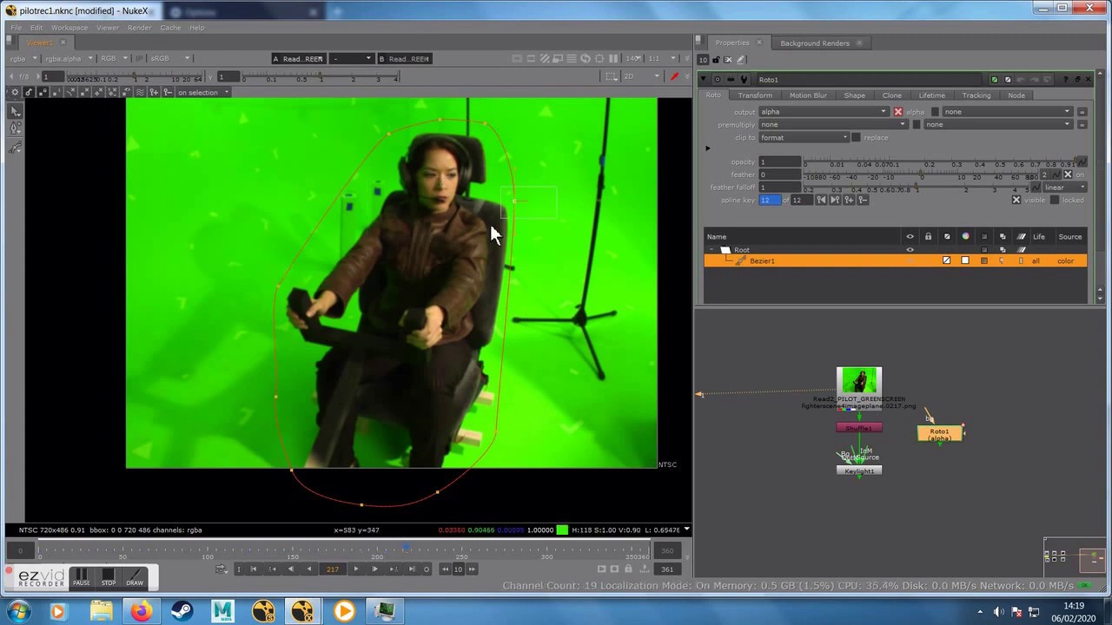Open the Cache menu
Viewport: 1112px width, 625px height.
(170, 28)
